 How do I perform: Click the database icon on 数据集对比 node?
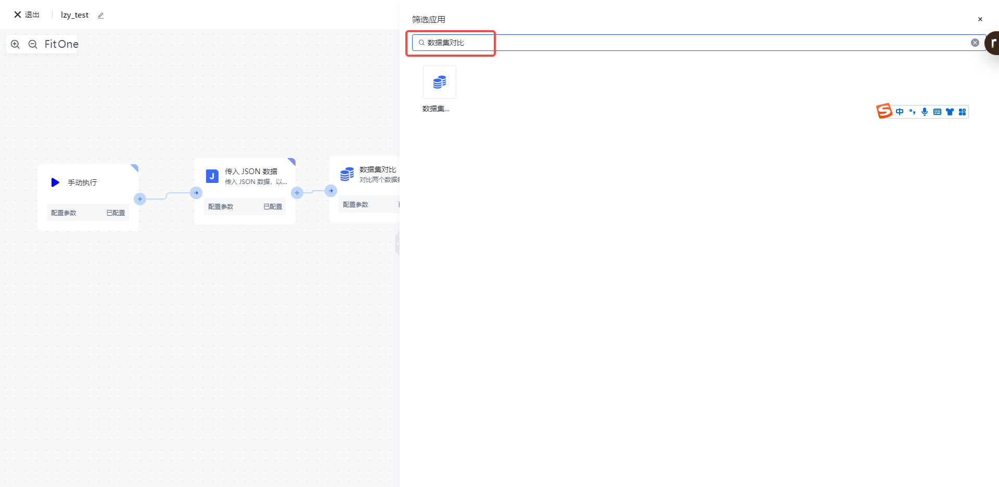pos(347,174)
